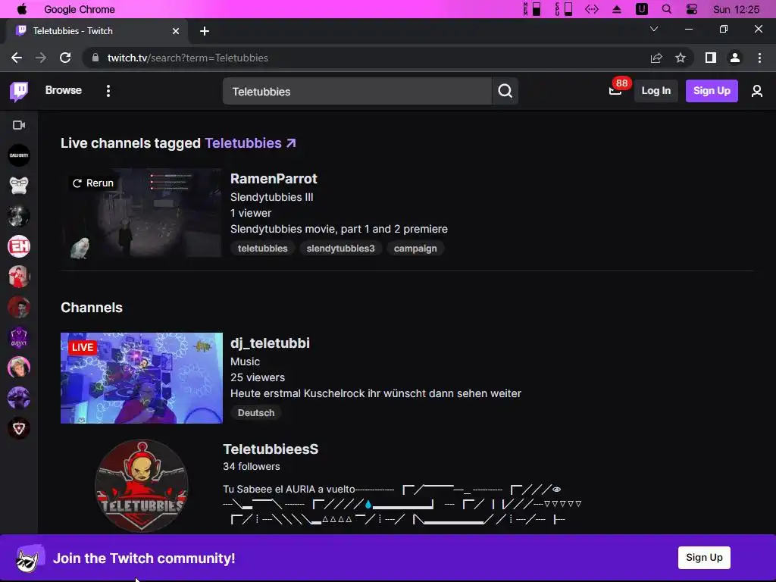This screenshot has width=776, height=582.
Task: Open the Chrome profile avatar
Action: click(x=735, y=58)
